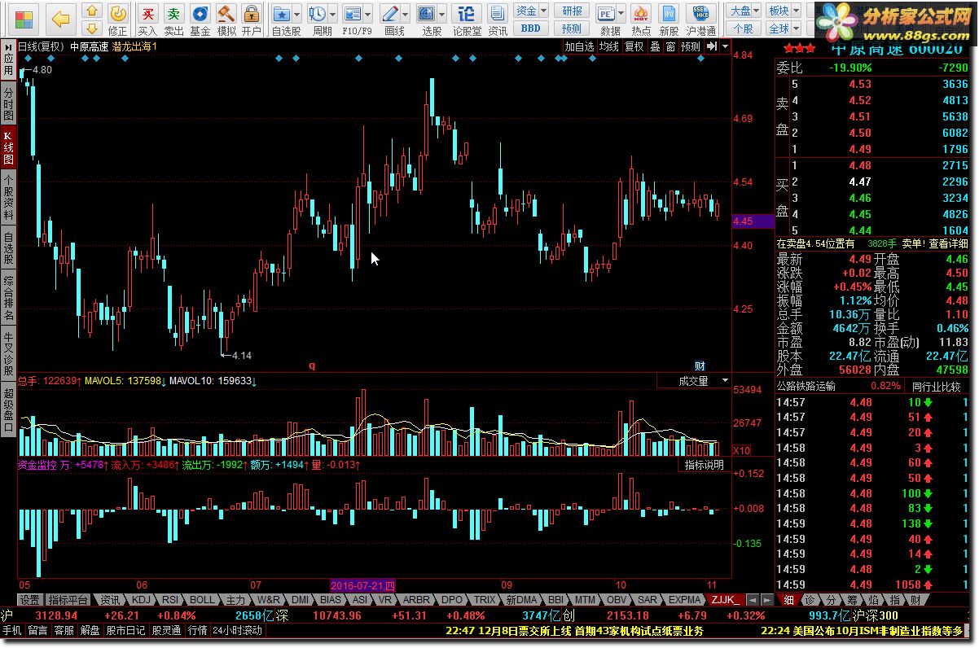Screen dimensions: 979x648
Task: Expand the 自选股 dropdown arrow
Action: [296, 15]
